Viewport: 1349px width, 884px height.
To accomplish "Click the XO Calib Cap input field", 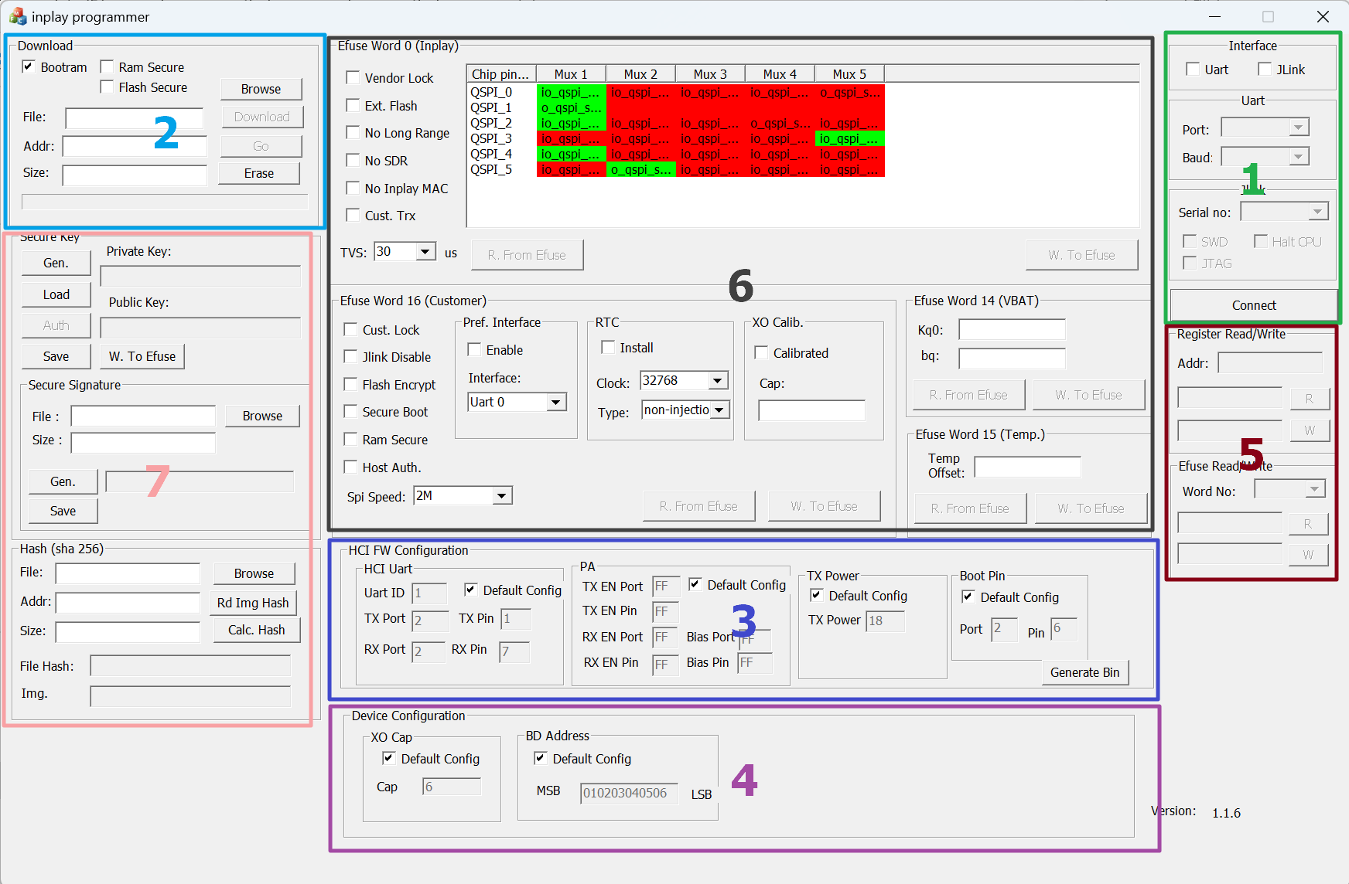I will coord(811,410).
